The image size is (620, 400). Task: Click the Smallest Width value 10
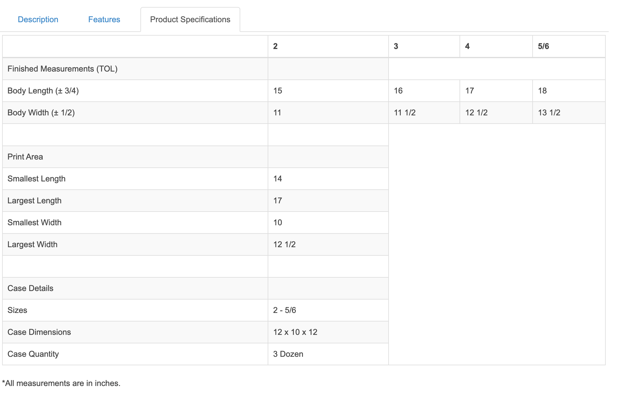278,223
